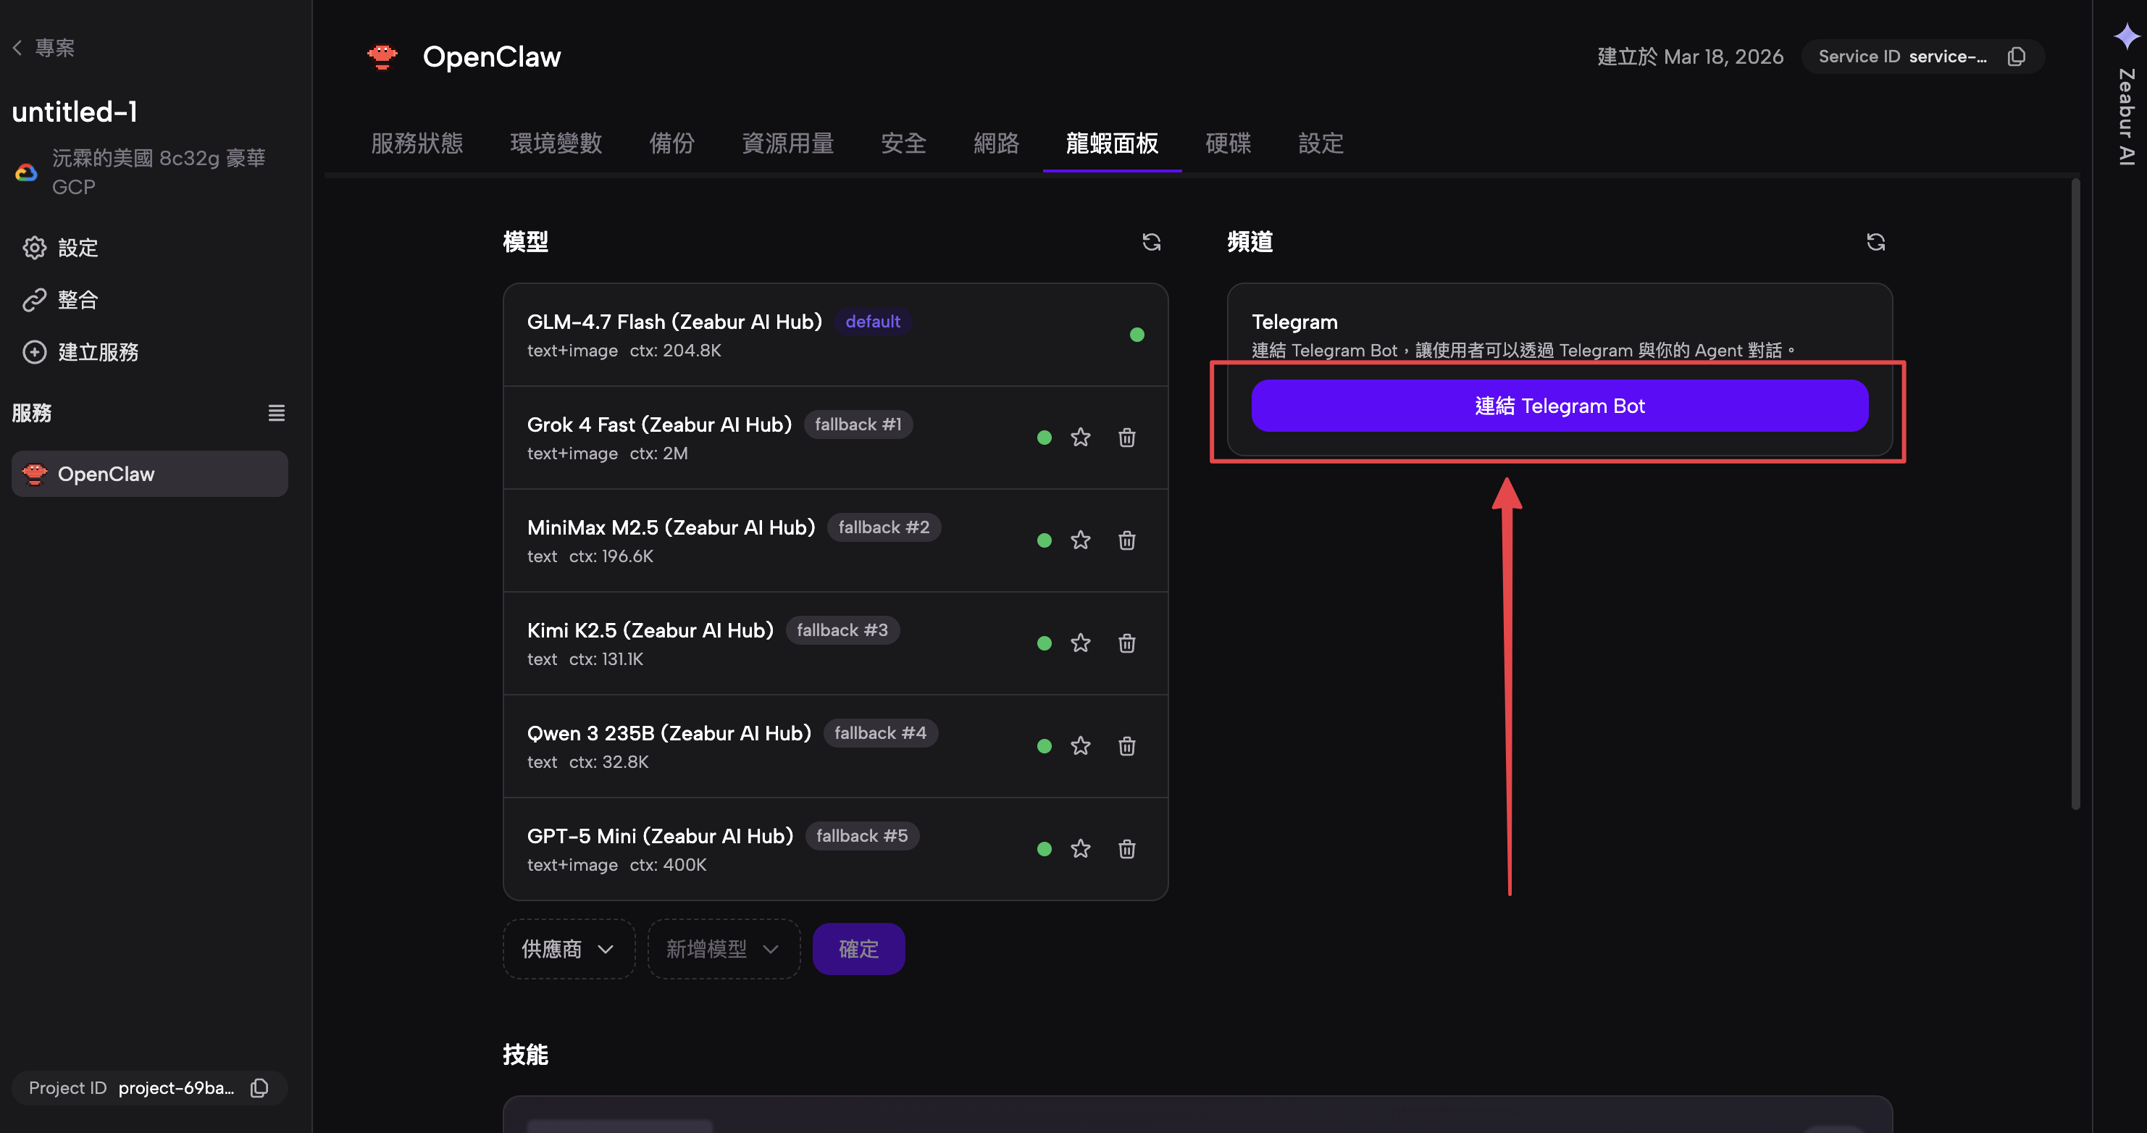Screen dimensions: 2147x1133
Task: Refresh the 頻道 section
Action: [x=1875, y=242]
